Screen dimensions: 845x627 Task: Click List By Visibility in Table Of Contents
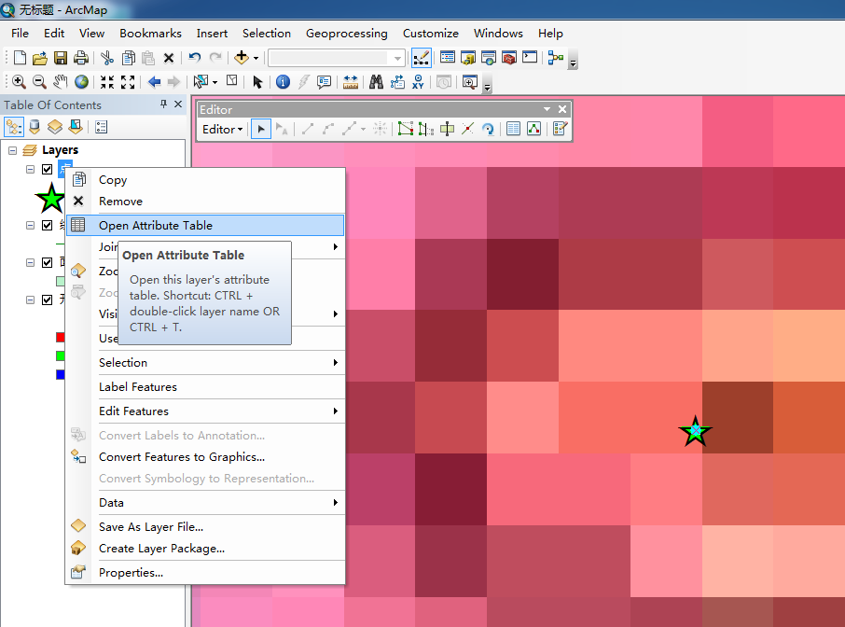tap(55, 127)
